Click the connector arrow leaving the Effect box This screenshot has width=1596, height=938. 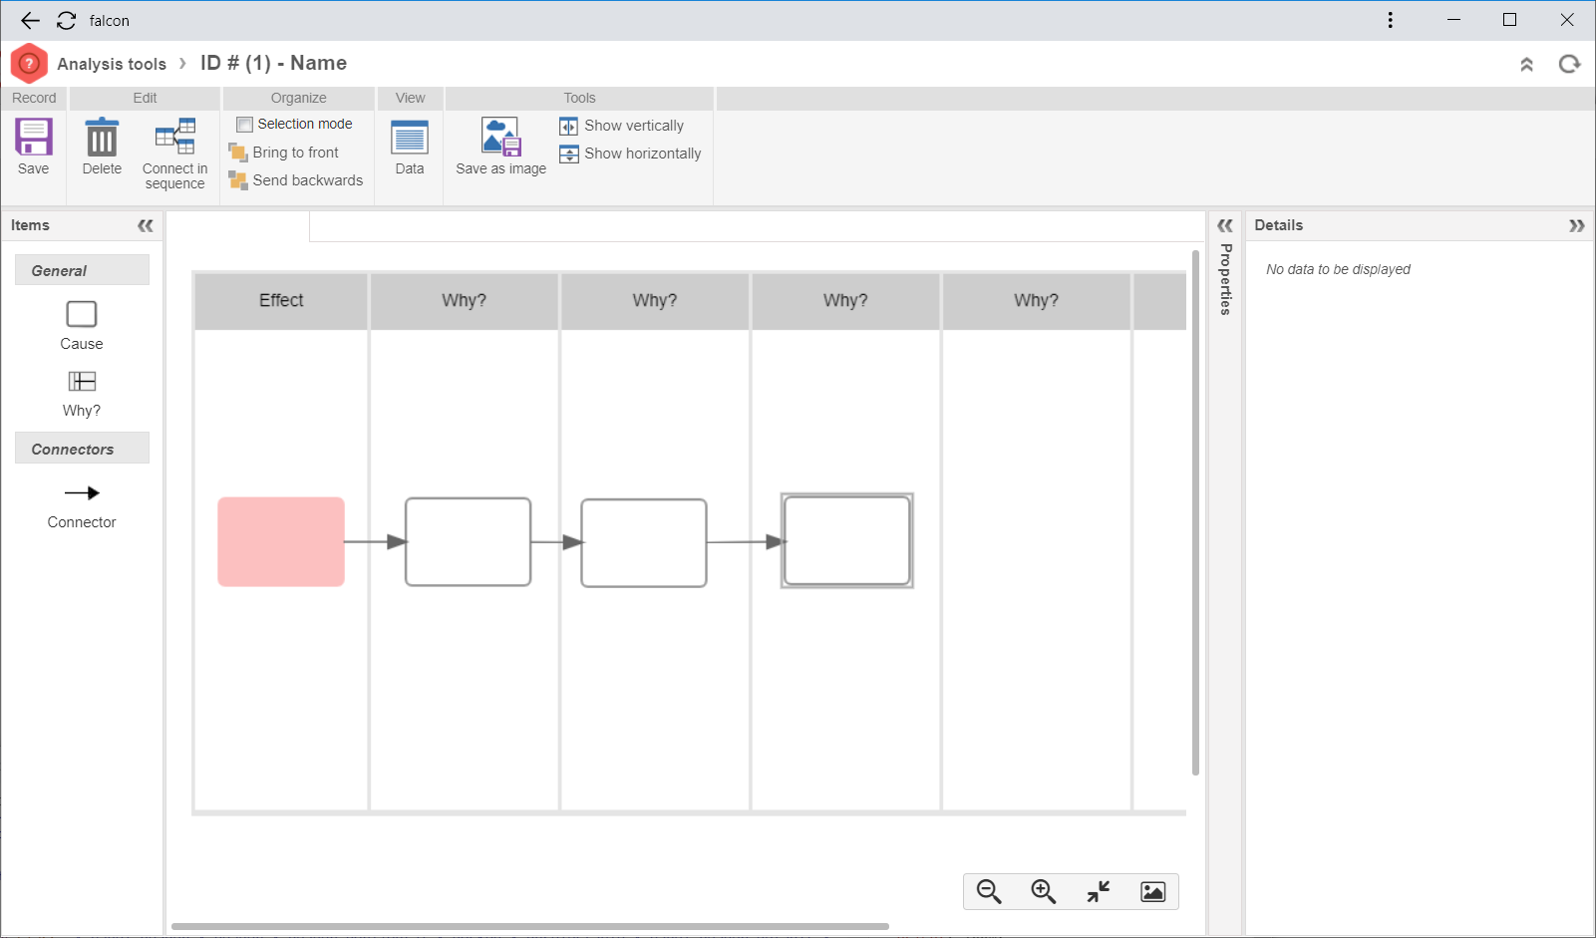(x=375, y=542)
